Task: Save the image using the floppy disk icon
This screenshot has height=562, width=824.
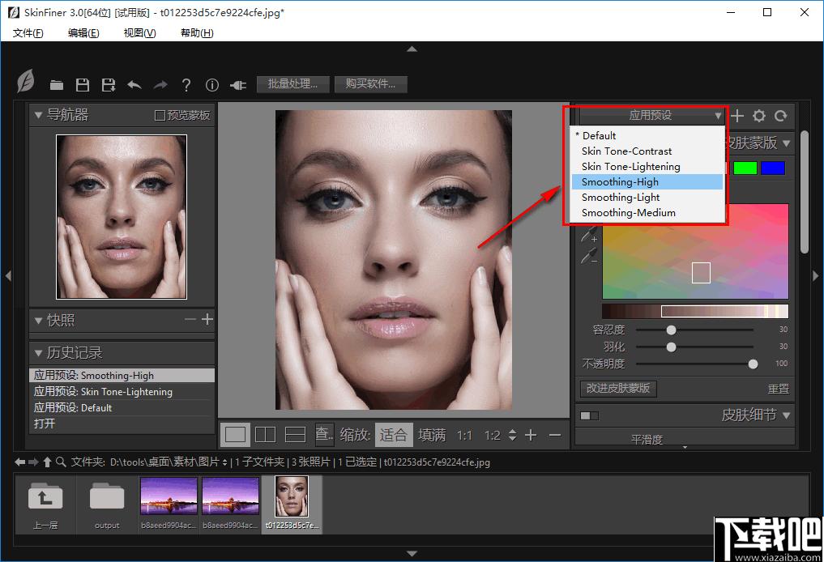Action: pyautogui.click(x=83, y=85)
